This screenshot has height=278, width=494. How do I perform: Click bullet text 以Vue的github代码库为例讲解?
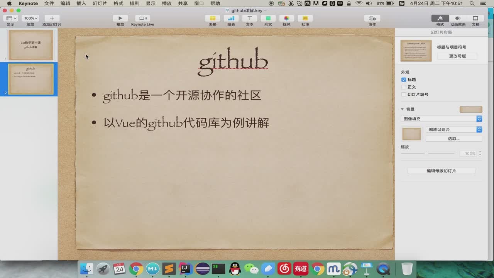point(186,123)
